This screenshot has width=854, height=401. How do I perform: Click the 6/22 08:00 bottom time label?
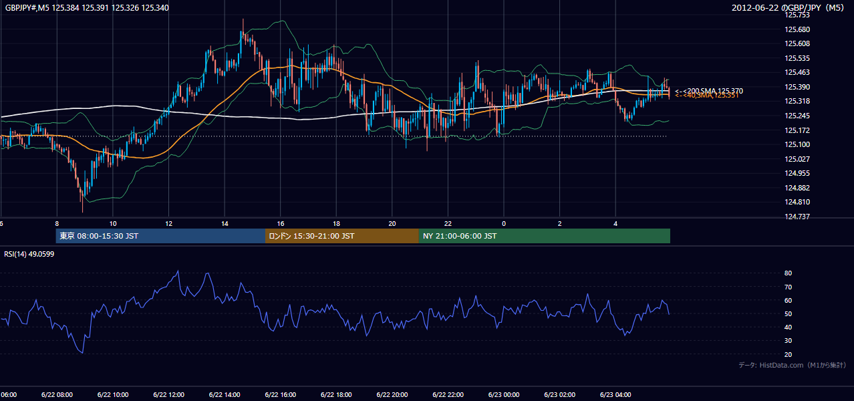(x=57, y=395)
